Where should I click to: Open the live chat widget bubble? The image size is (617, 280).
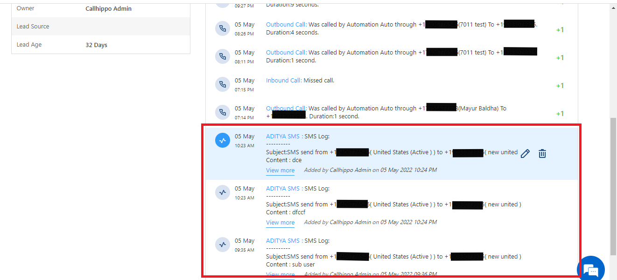(591, 269)
